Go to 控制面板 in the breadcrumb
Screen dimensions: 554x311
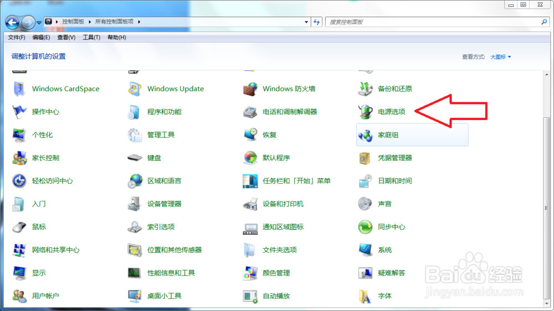point(73,22)
